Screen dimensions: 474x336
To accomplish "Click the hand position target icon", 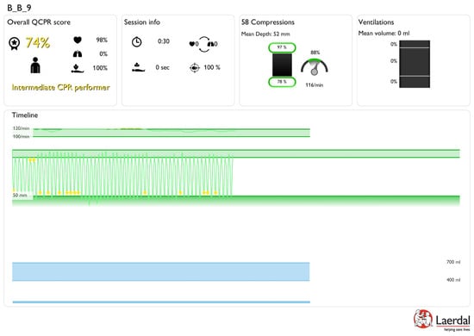I will (195, 68).
